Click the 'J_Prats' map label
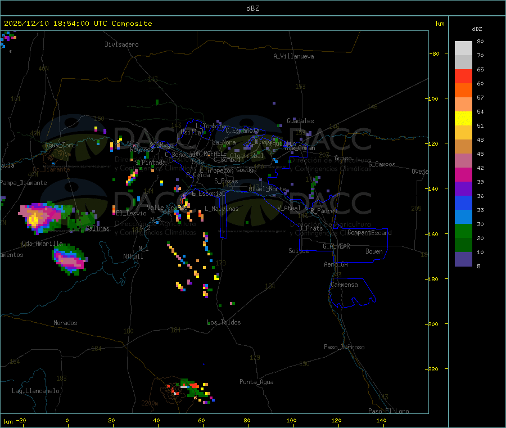The height and width of the screenshot is (428, 506). (x=311, y=228)
